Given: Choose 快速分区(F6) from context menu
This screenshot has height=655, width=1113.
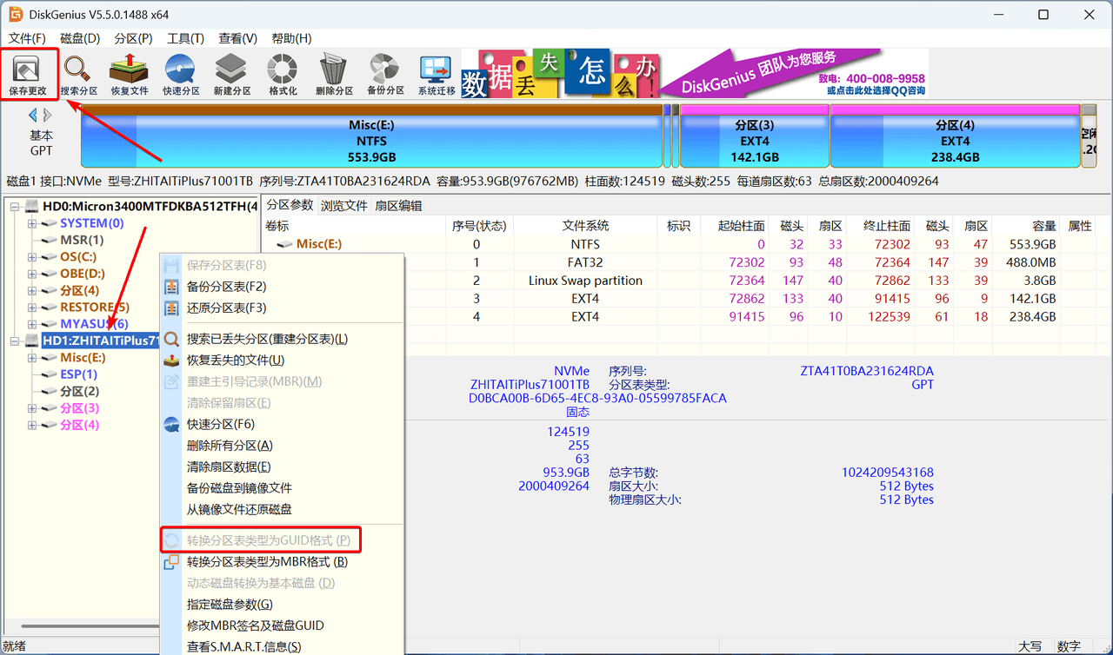Looking at the screenshot, I should tap(282, 424).
